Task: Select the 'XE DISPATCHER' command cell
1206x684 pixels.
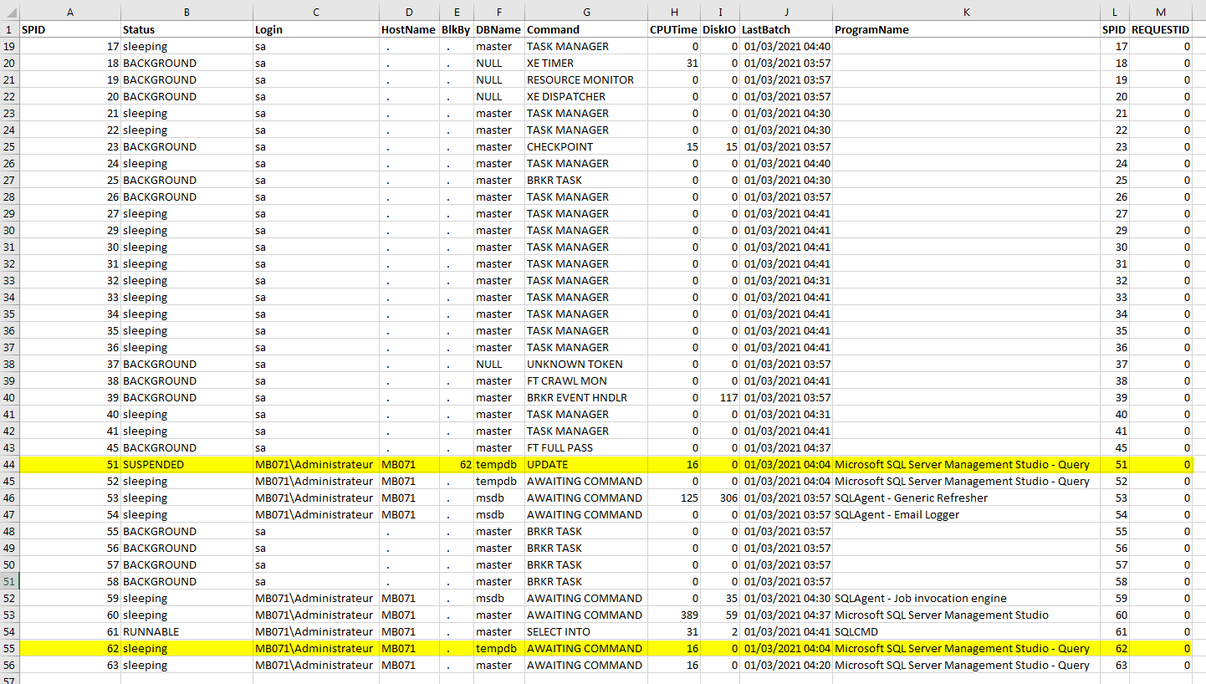Action: (x=586, y=96)
